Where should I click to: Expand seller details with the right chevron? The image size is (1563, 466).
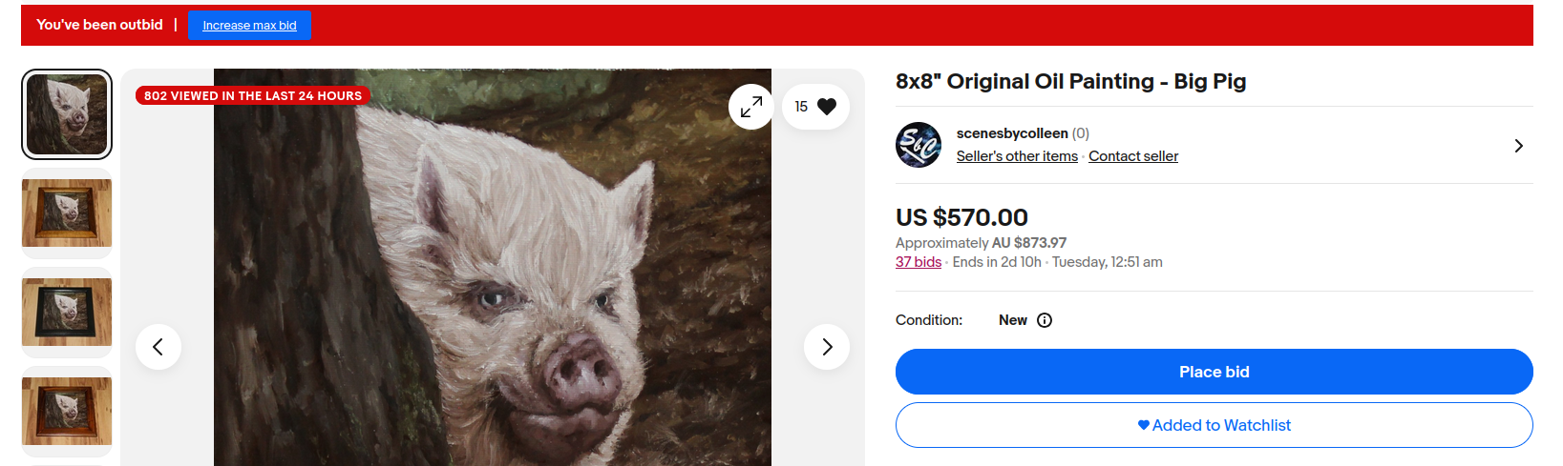1518,146
